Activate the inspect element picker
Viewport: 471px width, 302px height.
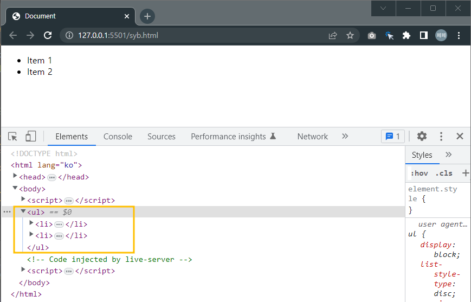[12, 137]
